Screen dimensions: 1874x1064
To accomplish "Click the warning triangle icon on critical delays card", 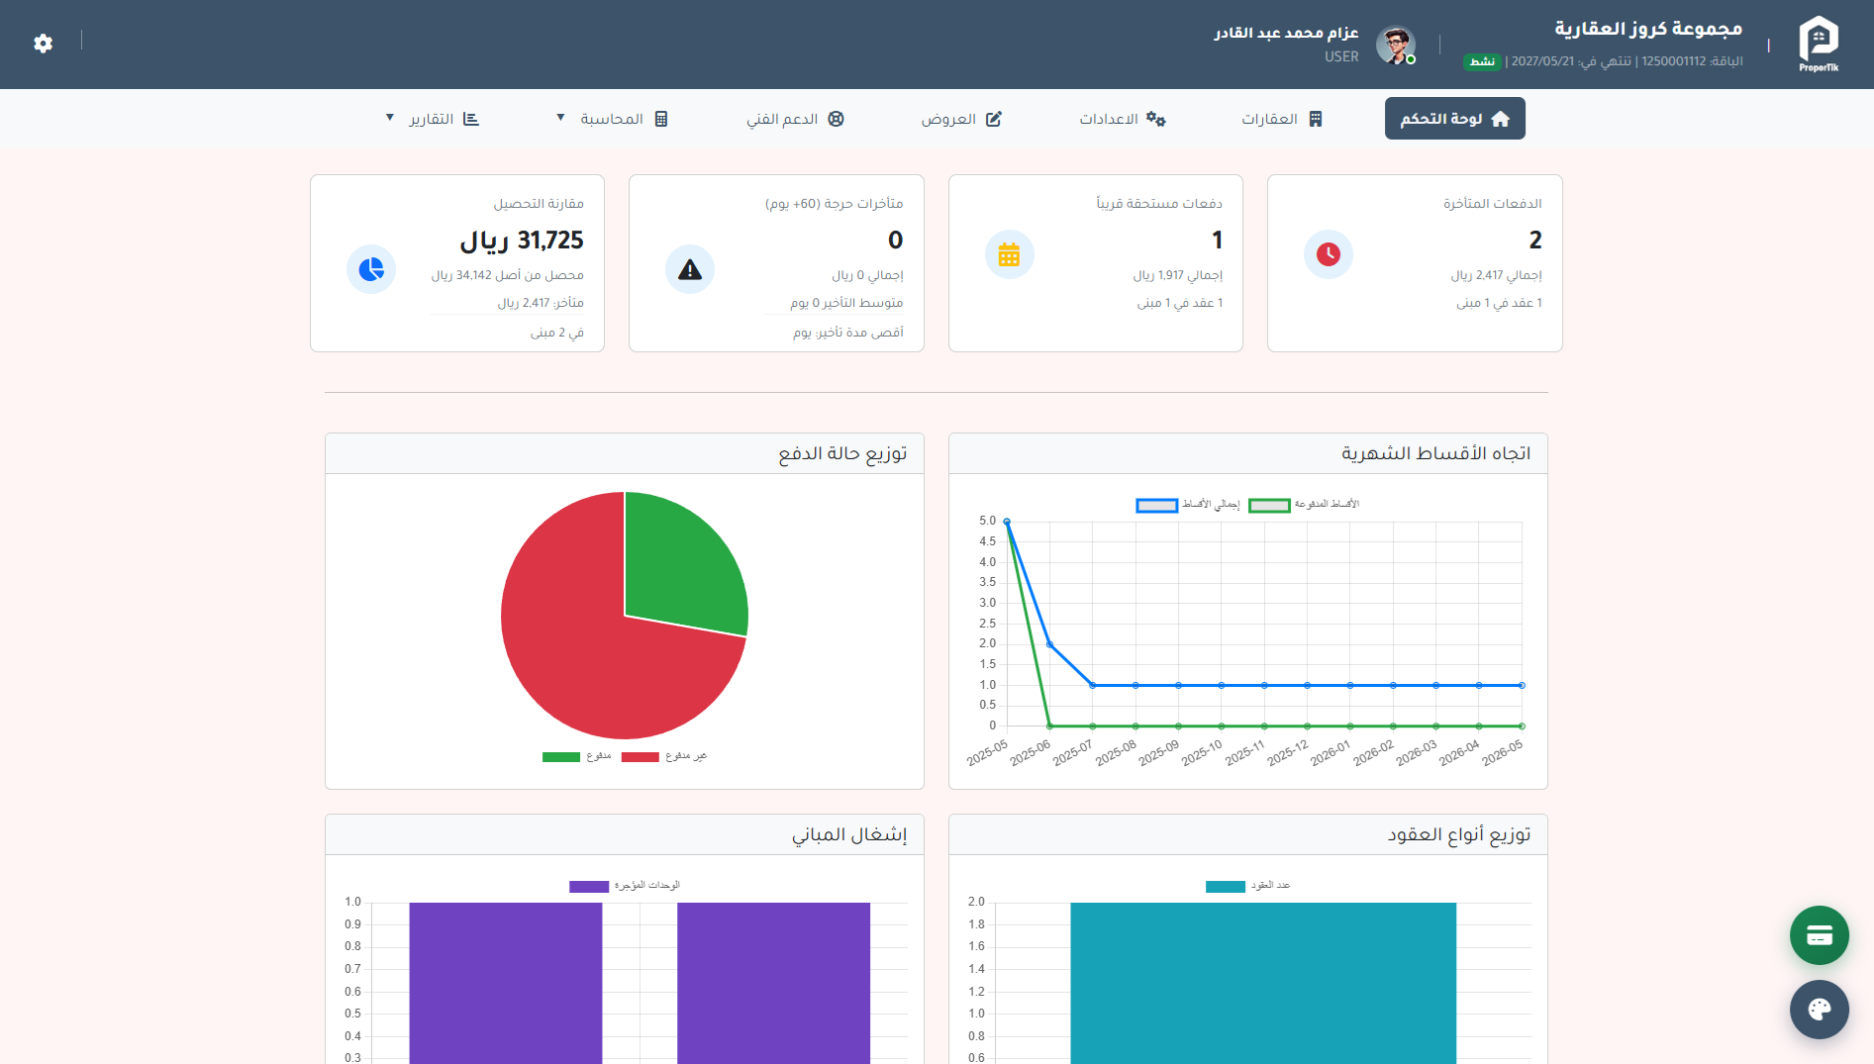I will (690, 268).
